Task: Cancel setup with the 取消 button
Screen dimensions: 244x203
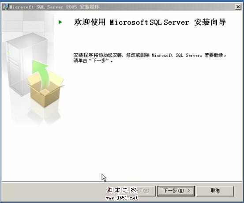Action: tap(215, 191)
